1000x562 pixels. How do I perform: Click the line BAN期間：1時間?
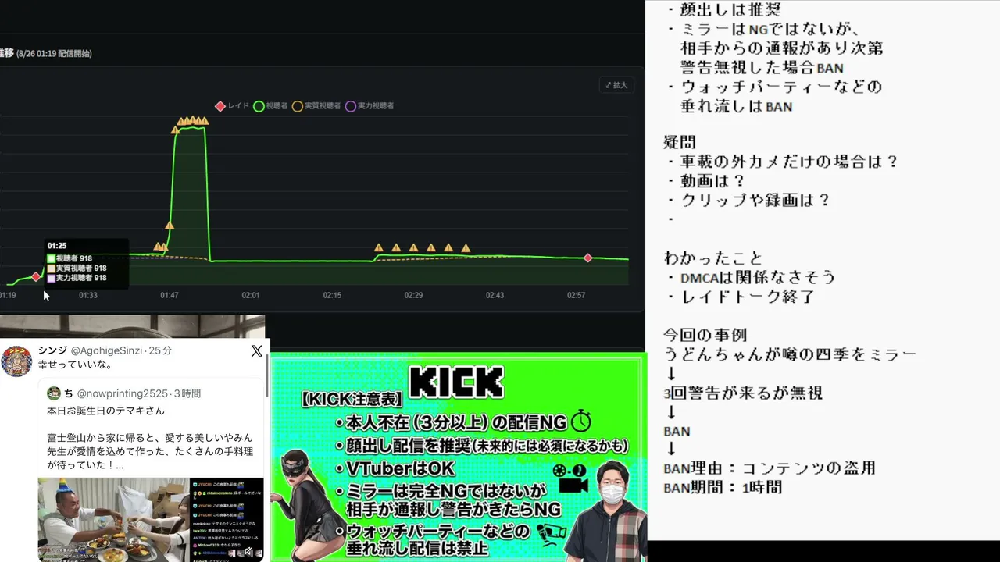pos(723,488)
